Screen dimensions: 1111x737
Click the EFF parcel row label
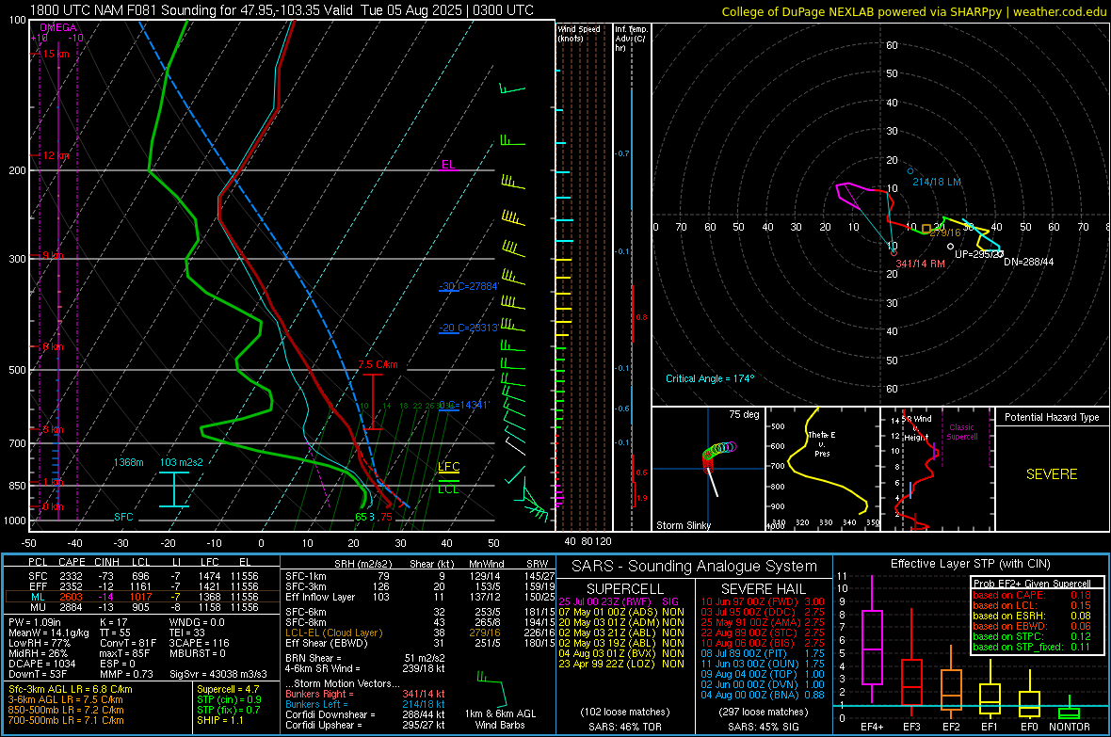coord(38,586)
